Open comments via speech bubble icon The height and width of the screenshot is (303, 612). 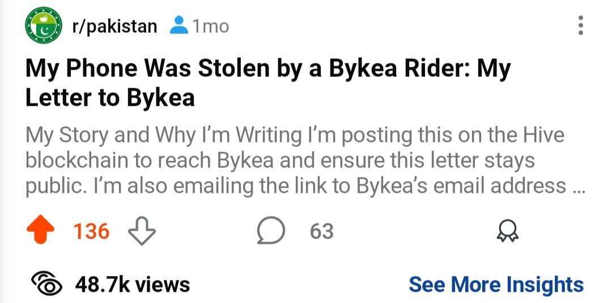[271, 231]
